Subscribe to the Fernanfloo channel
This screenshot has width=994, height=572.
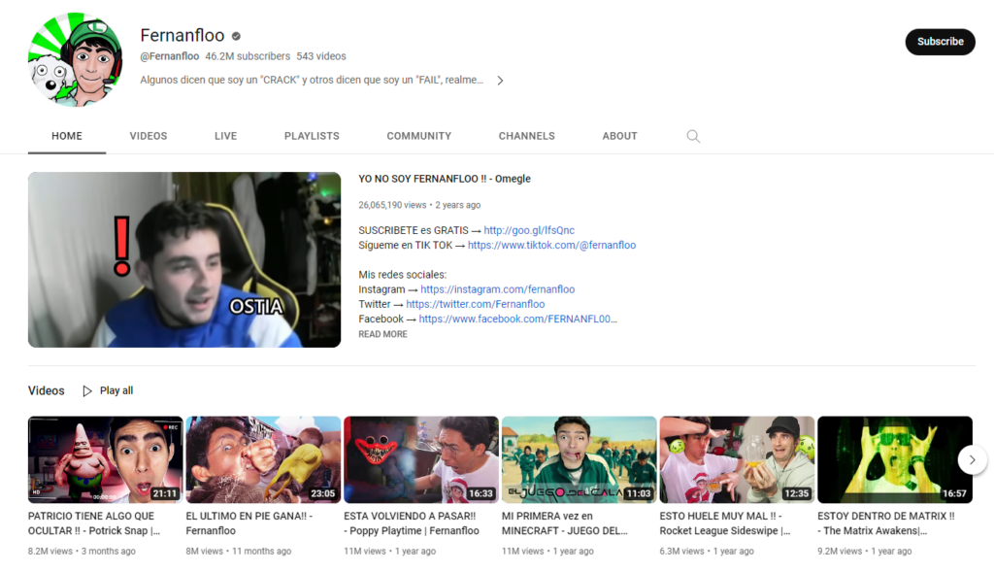point(940,42)
